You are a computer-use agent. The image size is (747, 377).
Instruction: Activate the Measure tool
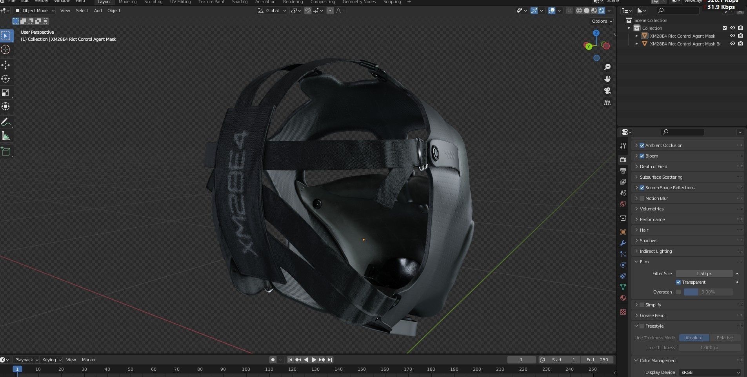pyautogui.click(x=6, y=135)
